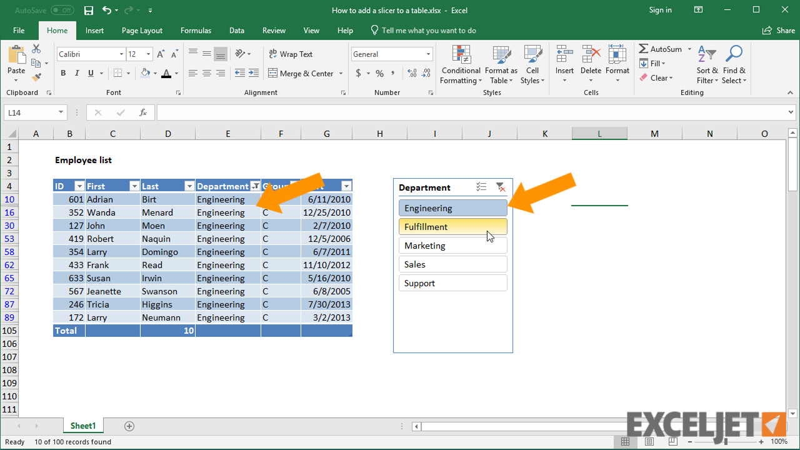Switch to the Insert ribbon tab
Screen dimensions: 800x450
click(x=94, y=30)
